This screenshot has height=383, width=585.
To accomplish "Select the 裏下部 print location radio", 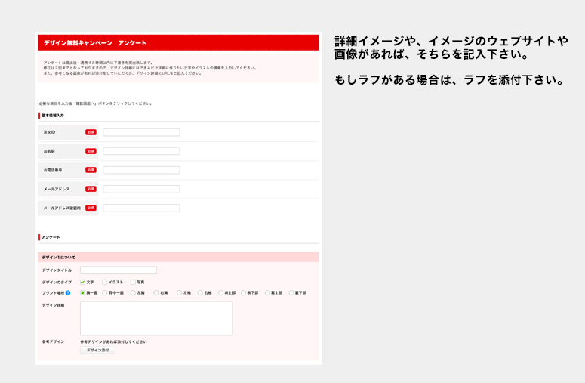I will pyautogui.click(x=291, y=292).
